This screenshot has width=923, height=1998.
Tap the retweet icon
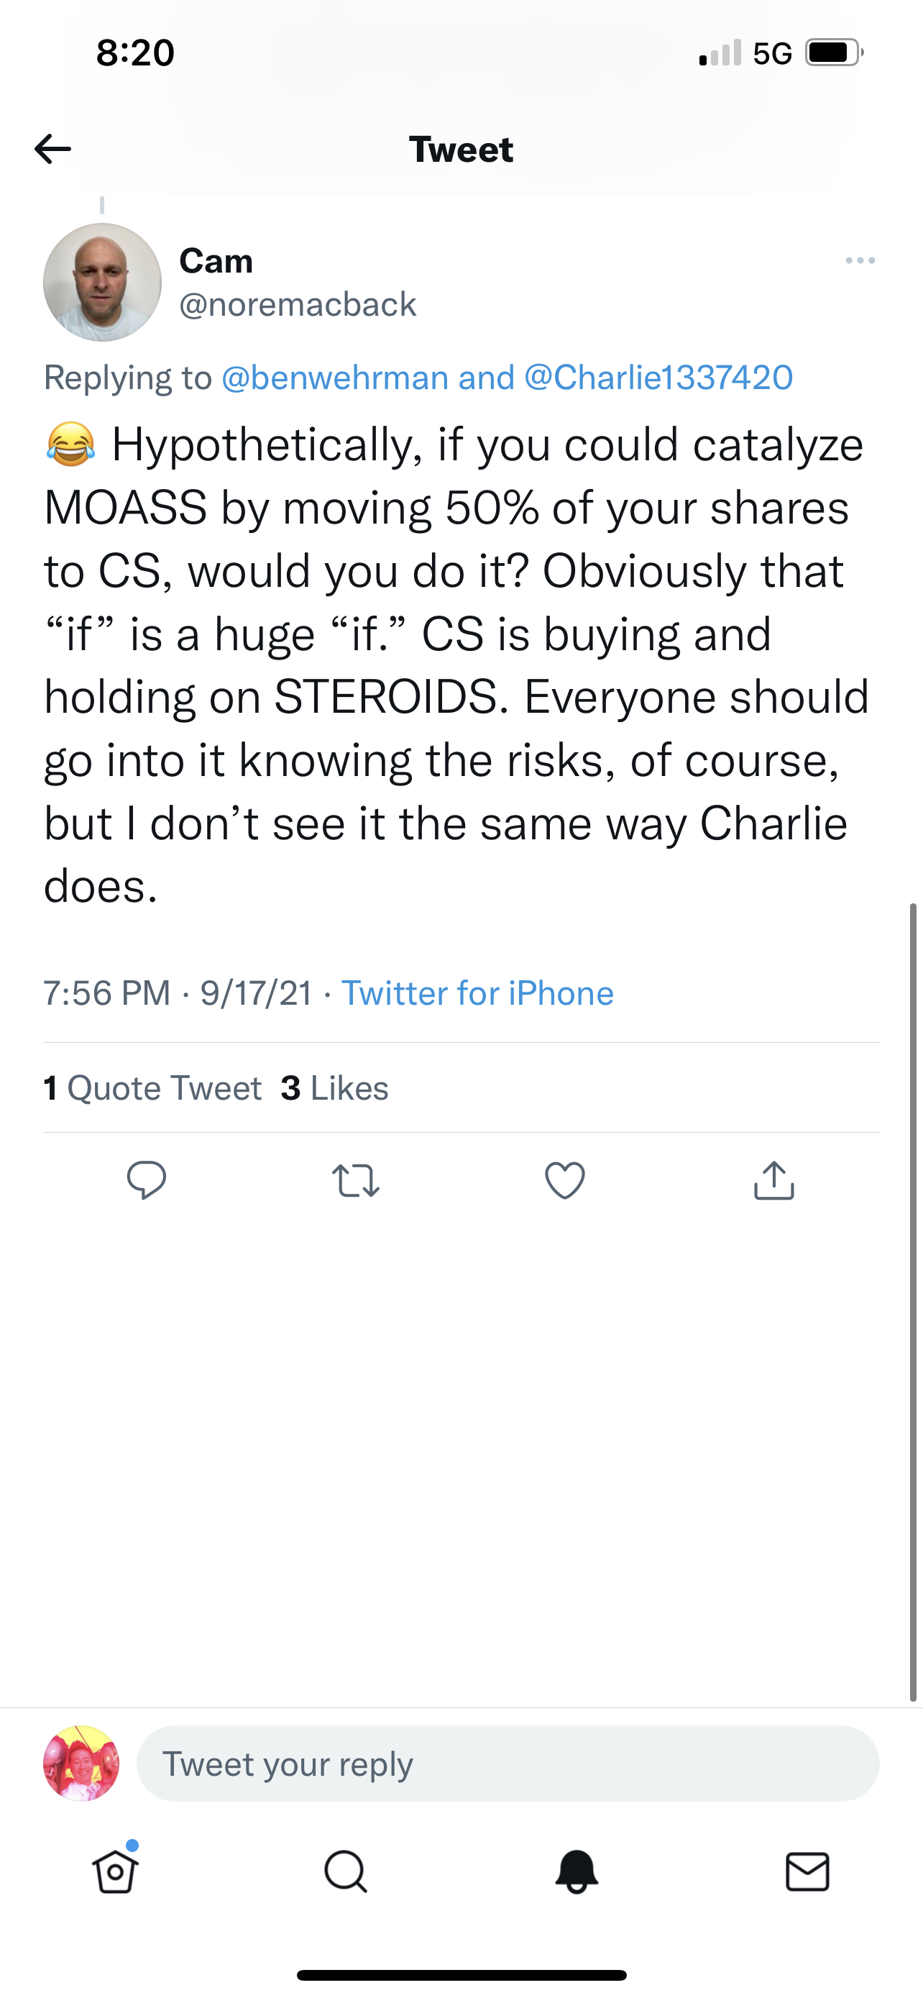[356, 1180]
